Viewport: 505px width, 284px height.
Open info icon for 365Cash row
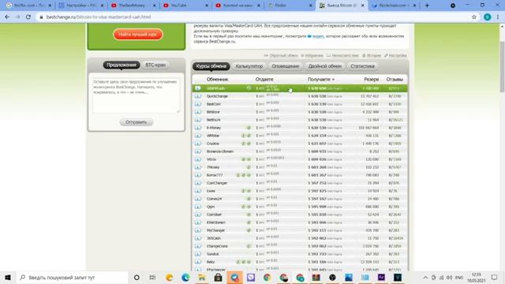coord(198,238)
